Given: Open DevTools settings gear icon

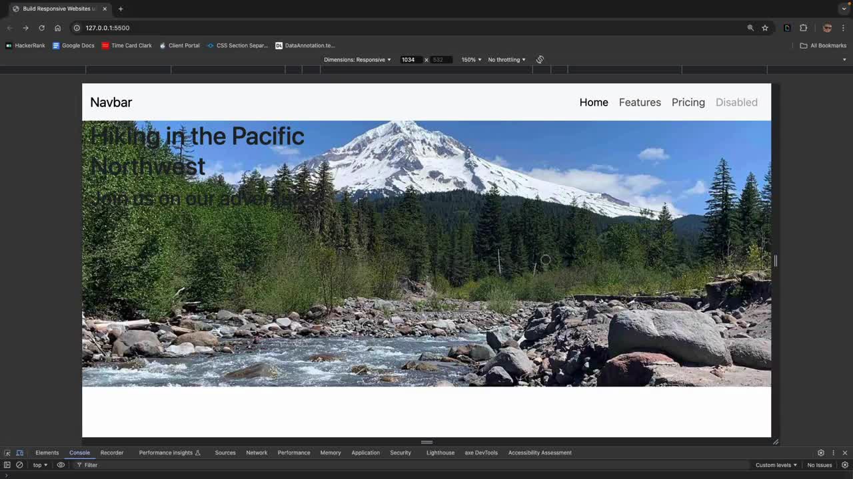Looking at the screenshot, I should coord(820,453).
